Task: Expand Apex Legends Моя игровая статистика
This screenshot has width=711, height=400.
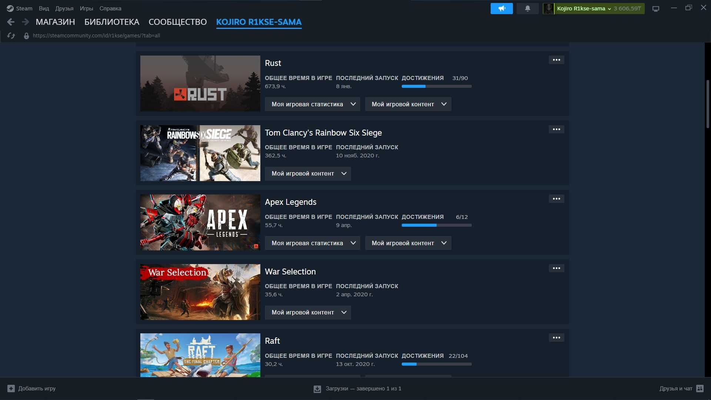Action: [x=312, y=243]
